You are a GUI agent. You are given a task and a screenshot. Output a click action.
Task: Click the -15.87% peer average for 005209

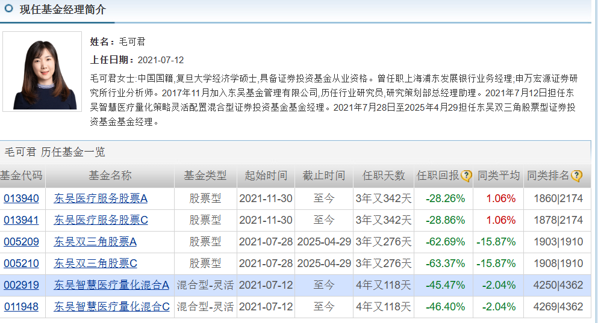point(496,242)
